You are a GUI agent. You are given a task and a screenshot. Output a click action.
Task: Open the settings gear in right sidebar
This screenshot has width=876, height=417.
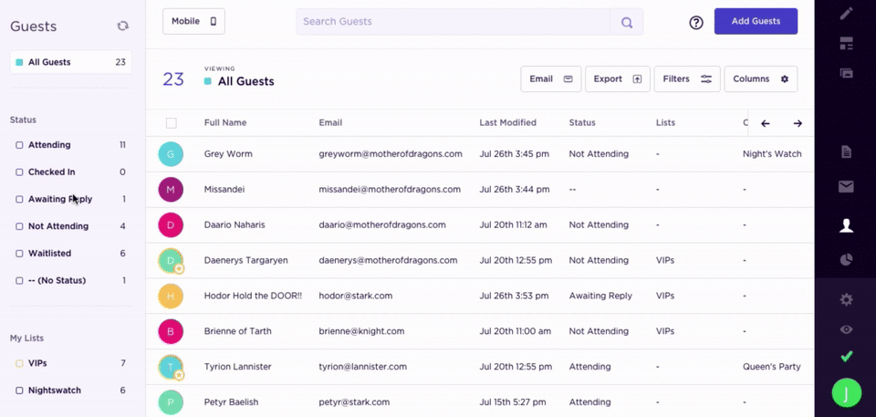[846, 299]
